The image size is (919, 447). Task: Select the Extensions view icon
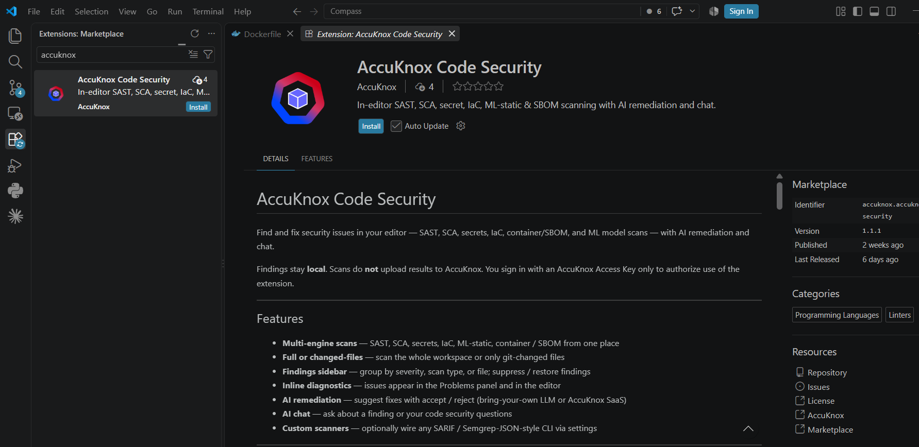[x=15, y=140]
